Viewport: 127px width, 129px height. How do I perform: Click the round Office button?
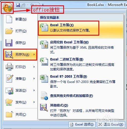8,7
